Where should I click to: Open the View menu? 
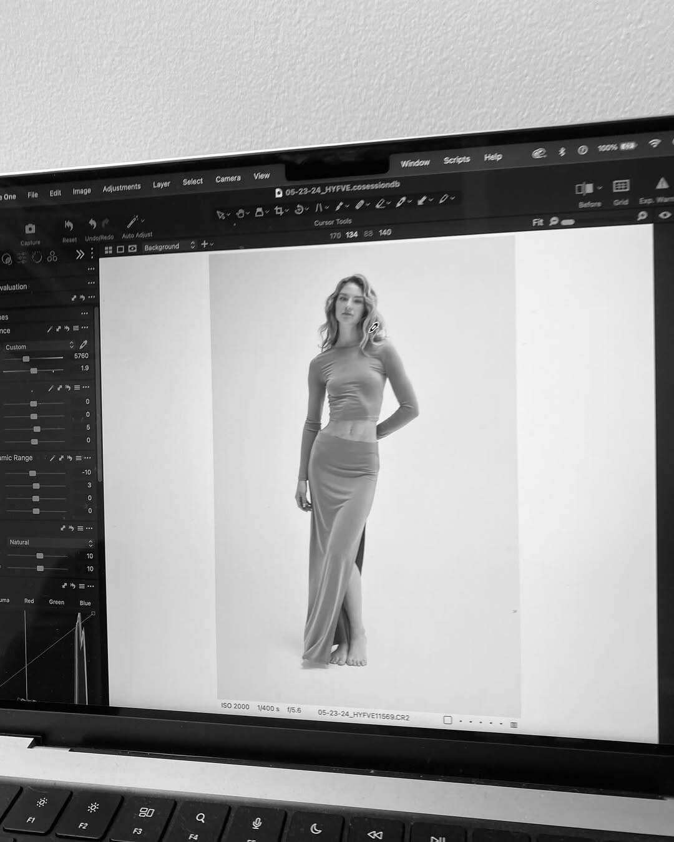[x=261, y=176]
